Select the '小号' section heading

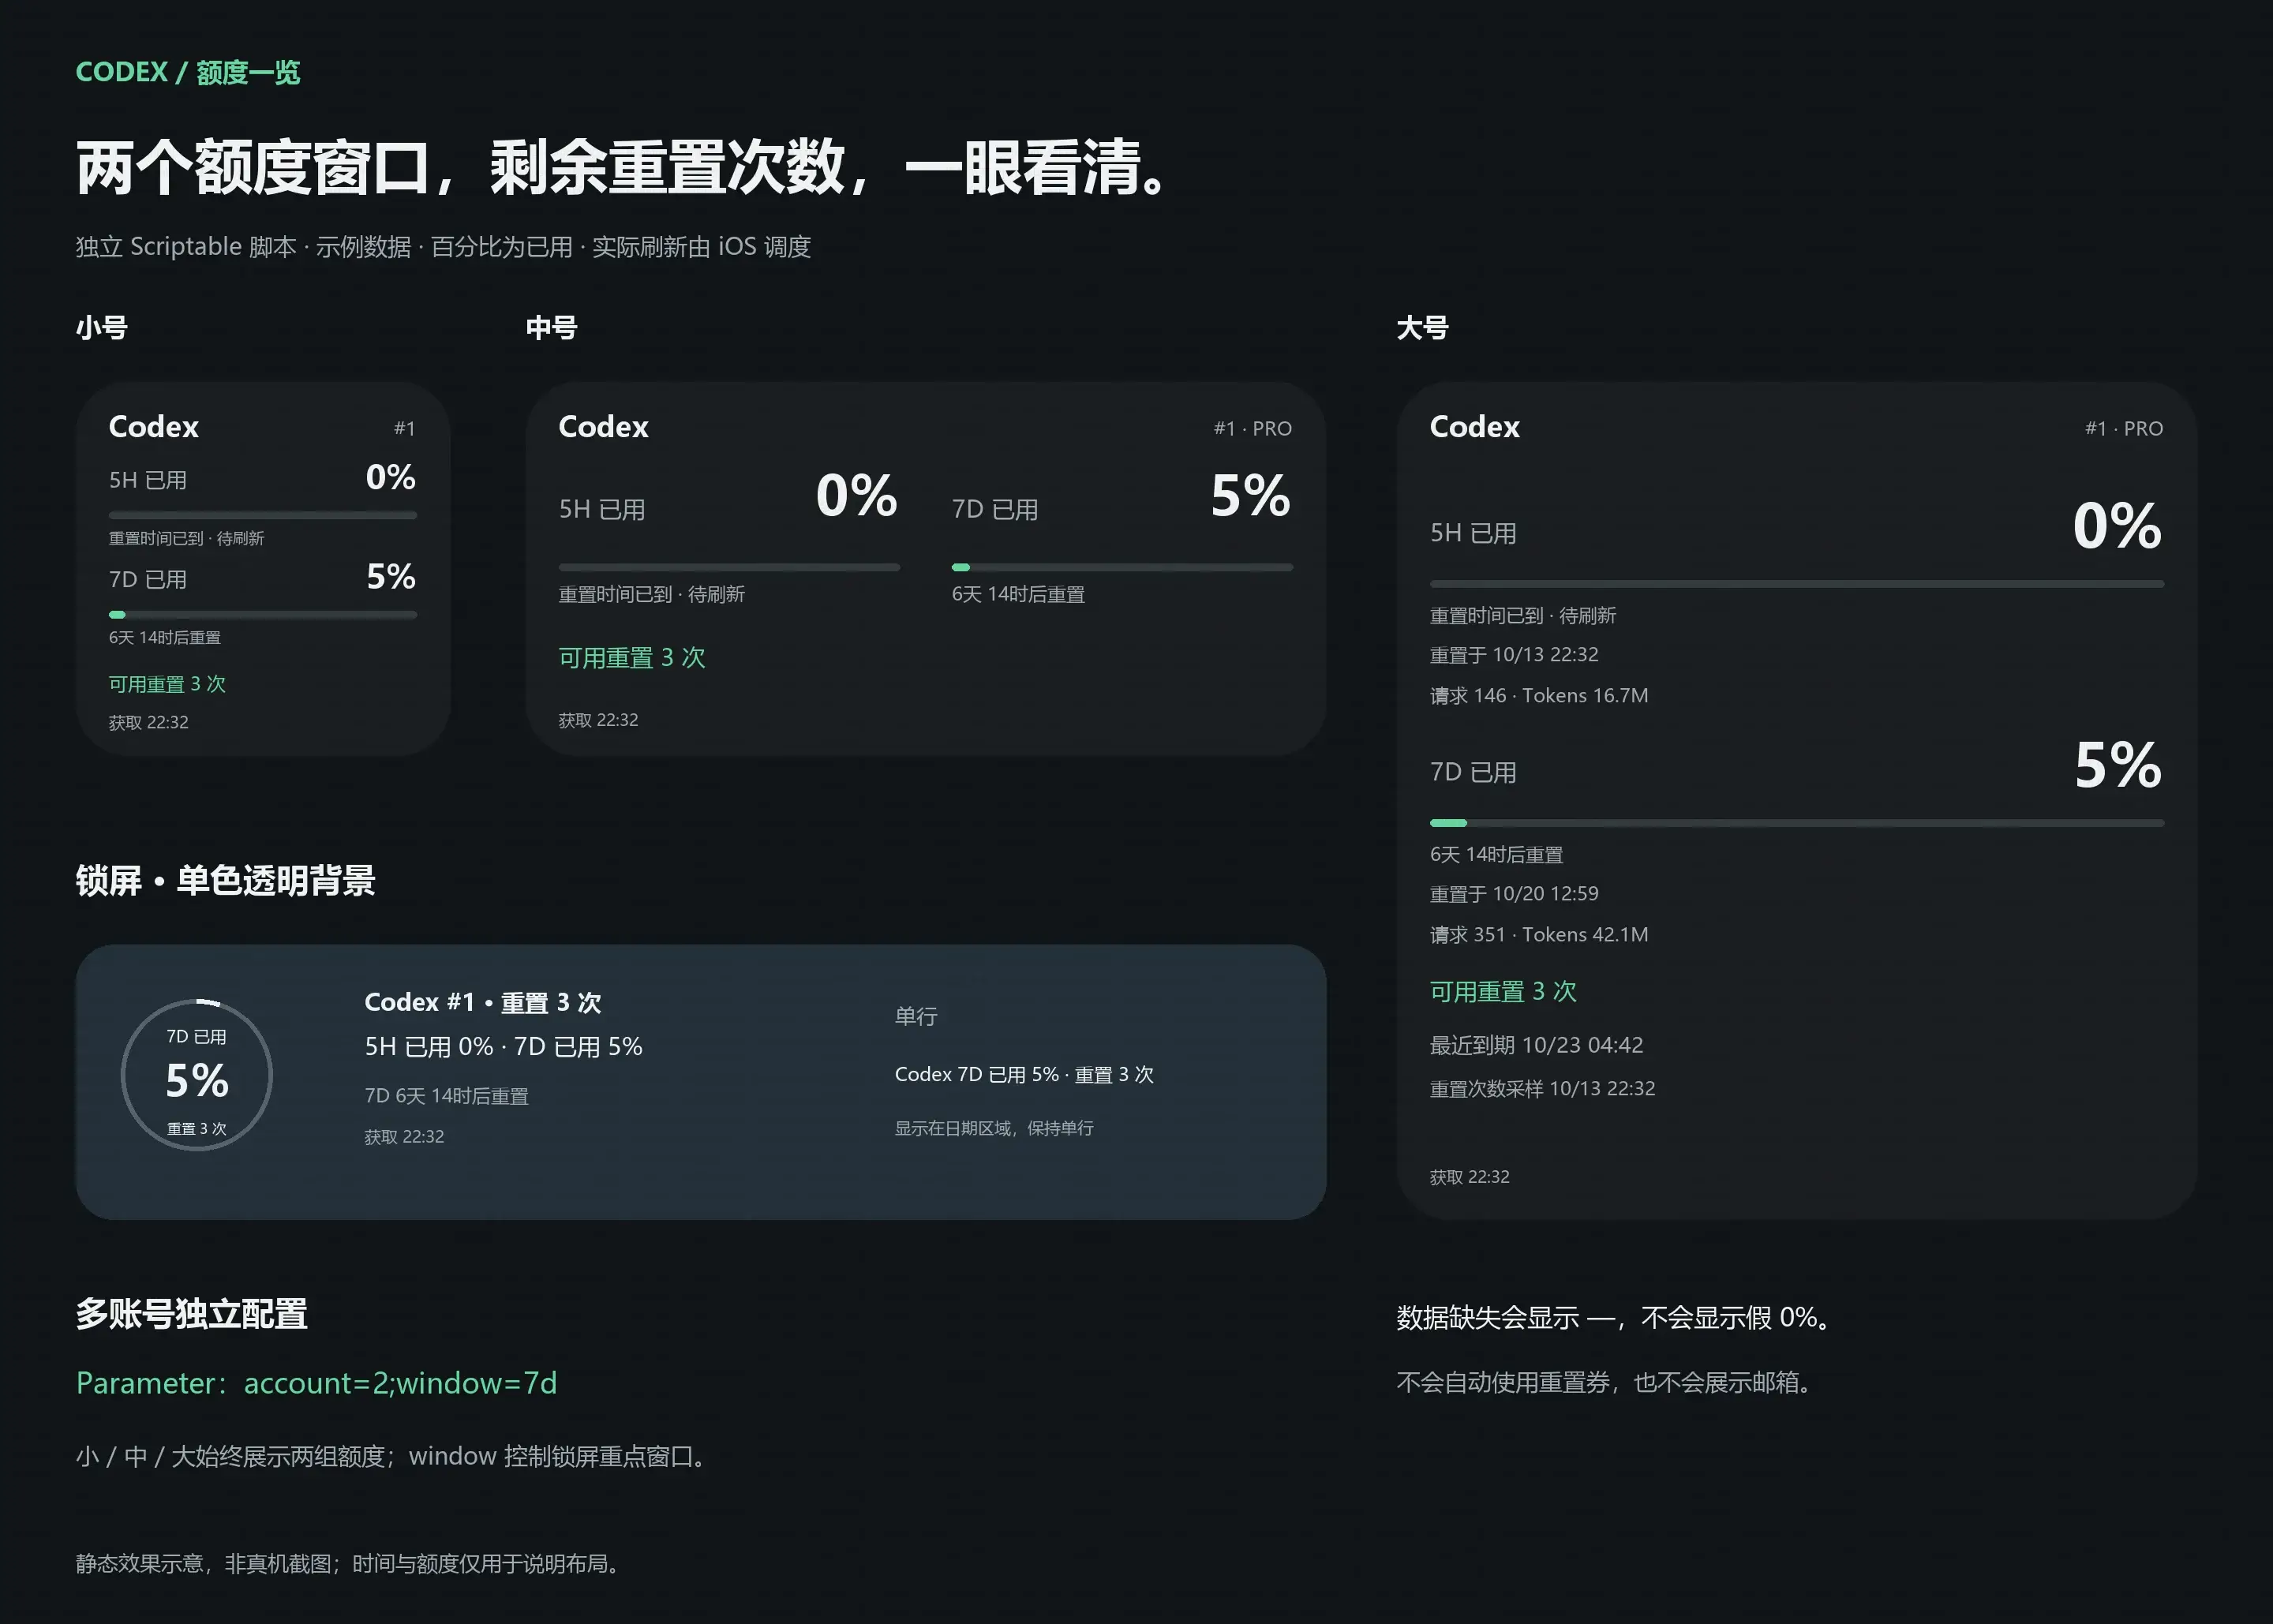pyautogui.click(x=102, y=327)
